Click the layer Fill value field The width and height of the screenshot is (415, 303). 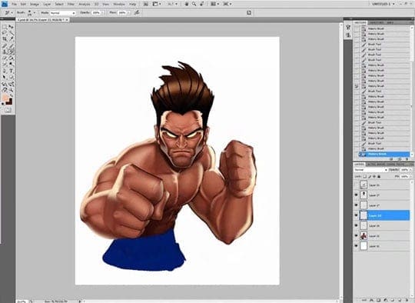[404, 176]
